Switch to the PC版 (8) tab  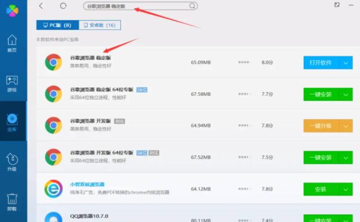[57, 25]
